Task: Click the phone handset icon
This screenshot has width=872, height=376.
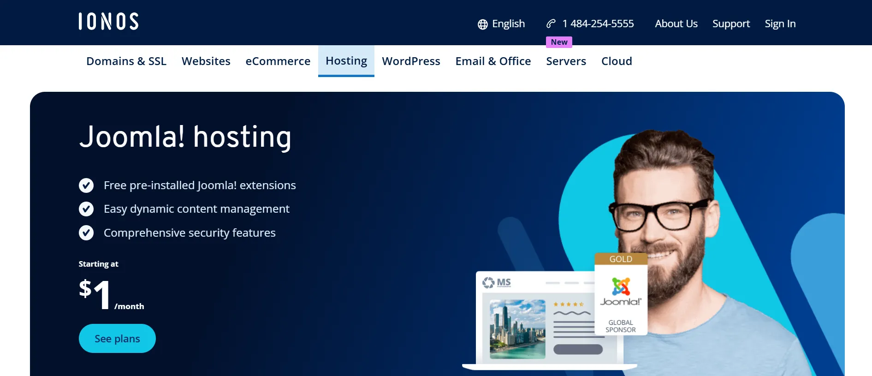Action: point(551,24)
